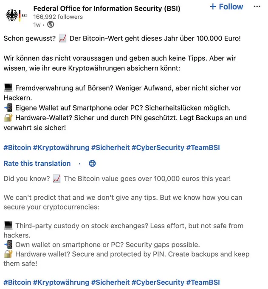This screenshot has width=268, height=289.
Task: Open the first #TeamBSI hashtag
Action: (x=203, y=147)
